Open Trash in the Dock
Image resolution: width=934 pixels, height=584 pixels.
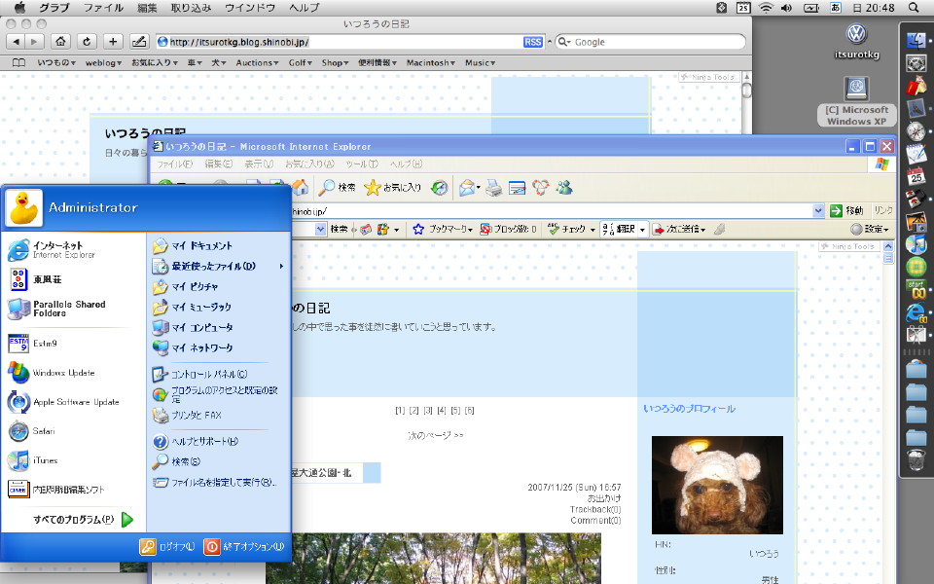916,460
